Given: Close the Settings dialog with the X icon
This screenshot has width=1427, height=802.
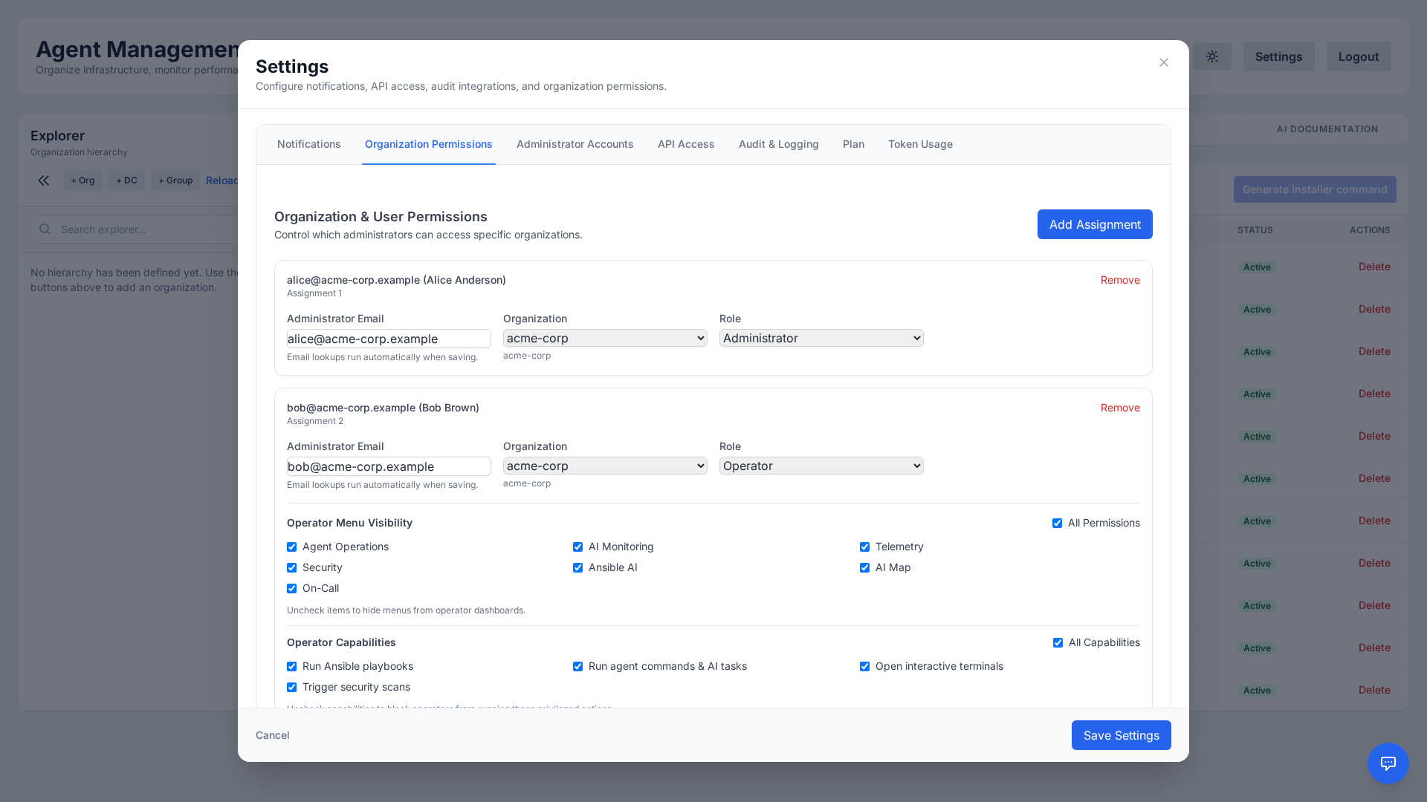Looking at the screenshot, I should tap(1164, 62).
